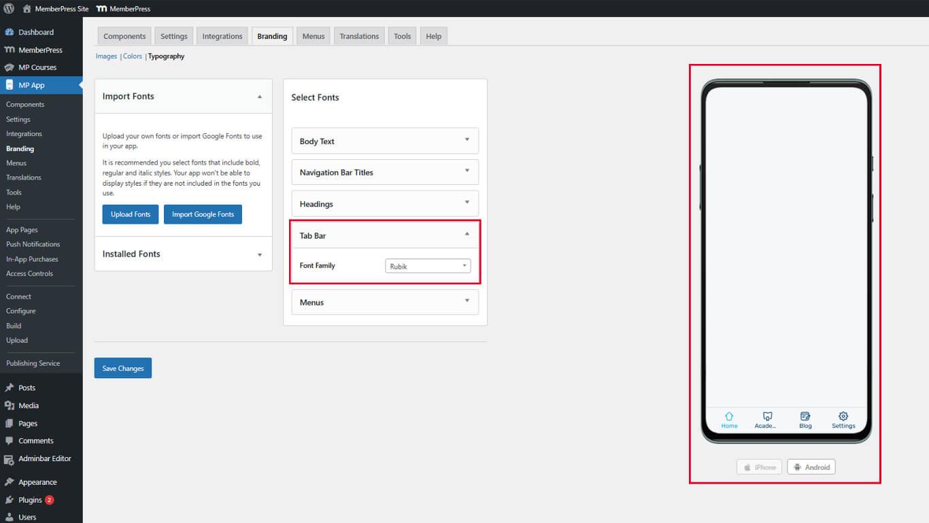Image resolution: width=929 pixels, height=523 pixels.
Task: Expand the Body Text font section
Action: click(385, 141)
